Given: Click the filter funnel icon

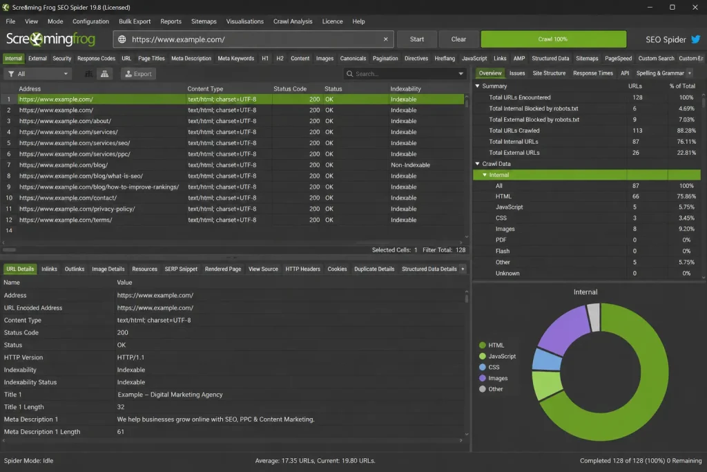Looking at the screenshot, I should click(x=11, y=73).
